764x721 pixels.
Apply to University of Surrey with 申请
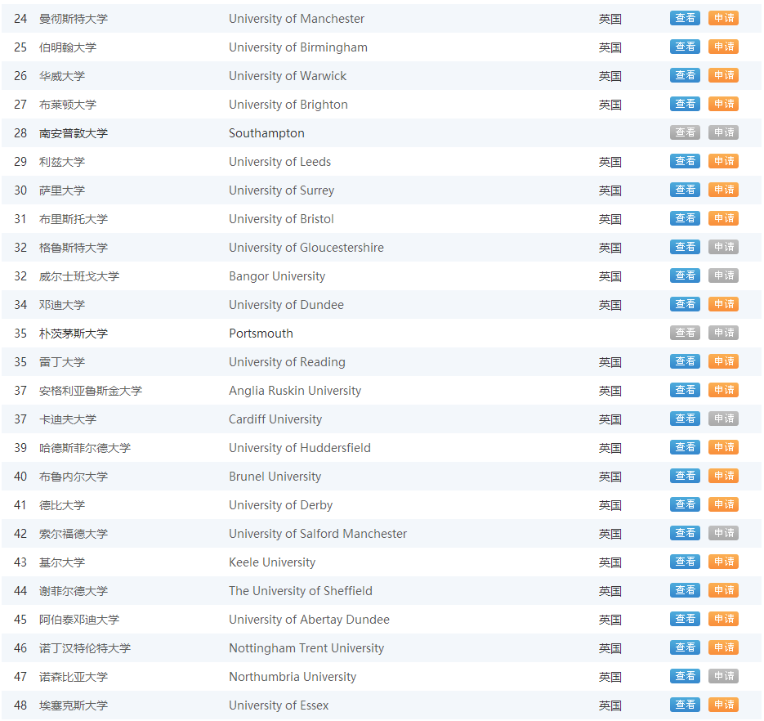click(723, 190)
